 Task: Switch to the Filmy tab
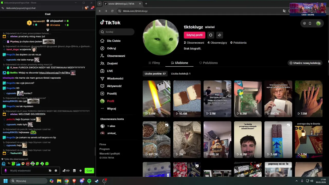click(x=154, y=63)
